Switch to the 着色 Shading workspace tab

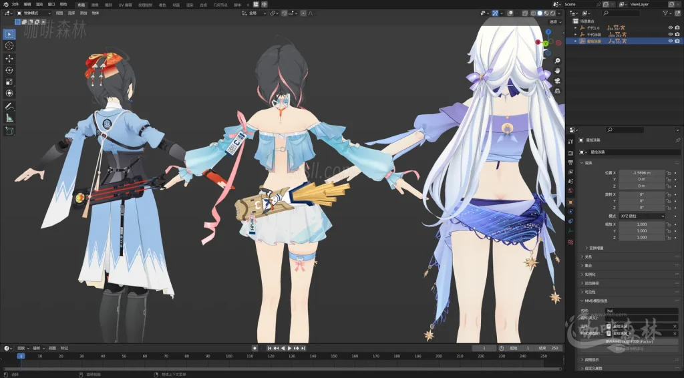(162, 5)
